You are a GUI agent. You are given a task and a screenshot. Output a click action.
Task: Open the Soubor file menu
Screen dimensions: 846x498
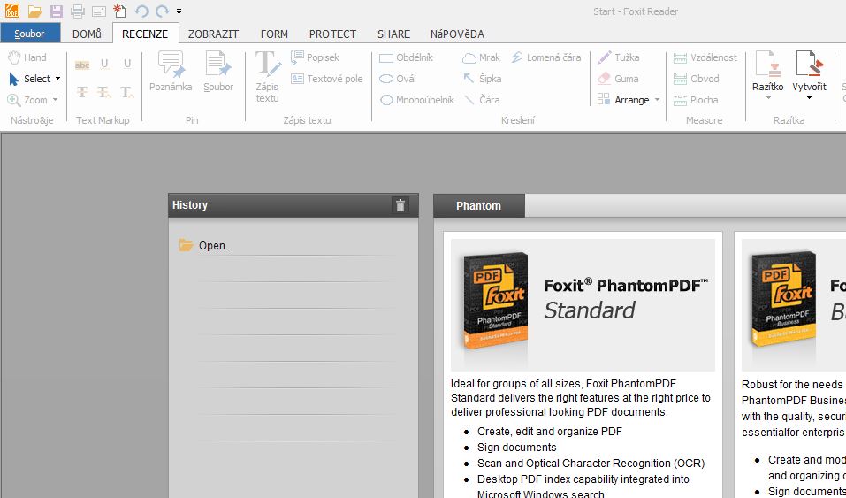(30, 34)
